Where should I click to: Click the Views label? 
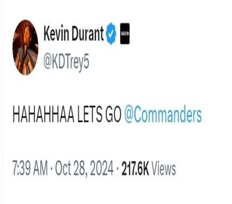[164, 168]
